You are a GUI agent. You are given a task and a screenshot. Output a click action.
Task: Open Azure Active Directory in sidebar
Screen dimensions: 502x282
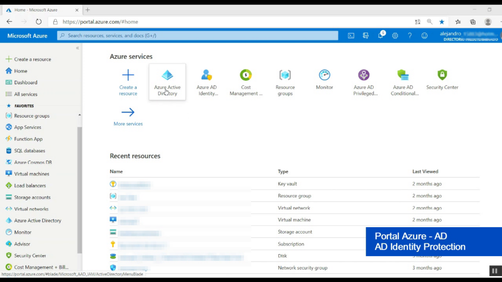(38, 221)
